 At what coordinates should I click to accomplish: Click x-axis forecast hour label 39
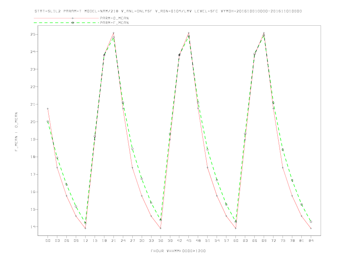pos(170,241)
